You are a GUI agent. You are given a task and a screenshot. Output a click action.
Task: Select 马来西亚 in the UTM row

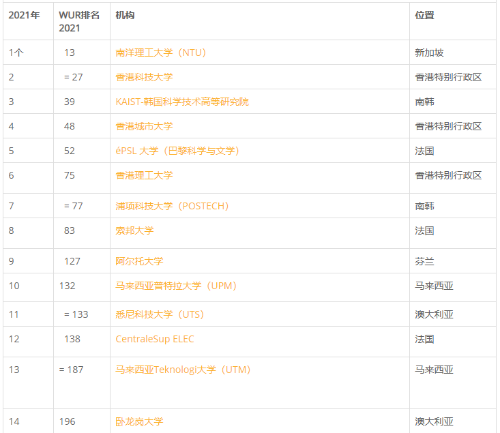[434, 370]
